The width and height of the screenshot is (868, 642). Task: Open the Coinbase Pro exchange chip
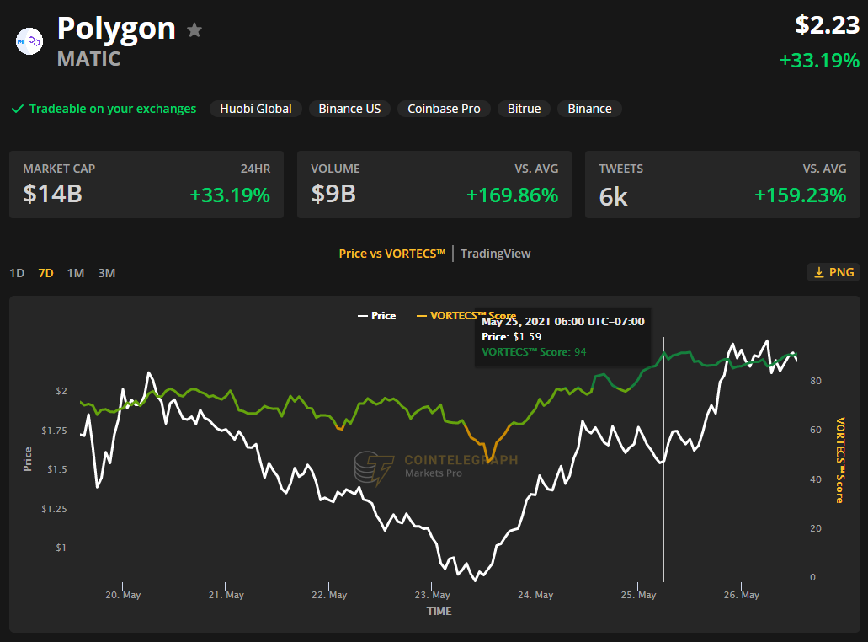click(x=444, y=109)
